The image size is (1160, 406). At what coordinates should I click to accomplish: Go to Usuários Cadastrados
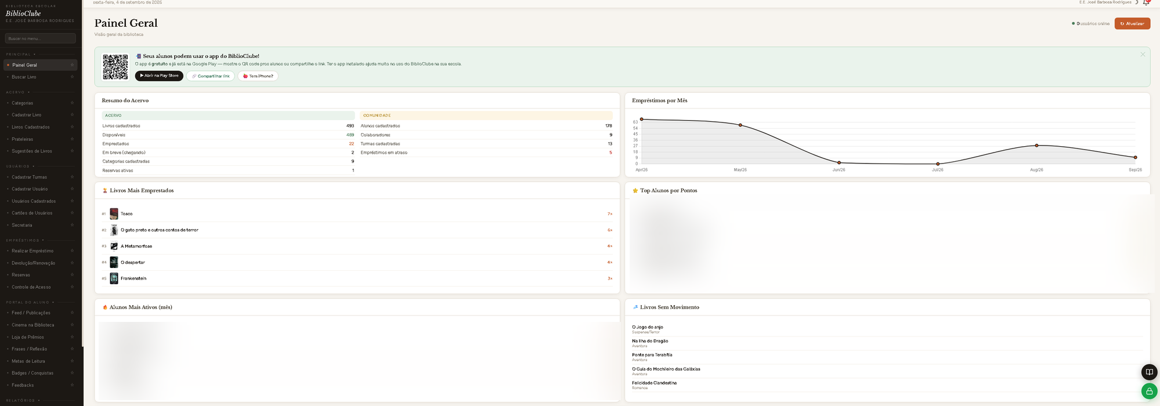34,201
